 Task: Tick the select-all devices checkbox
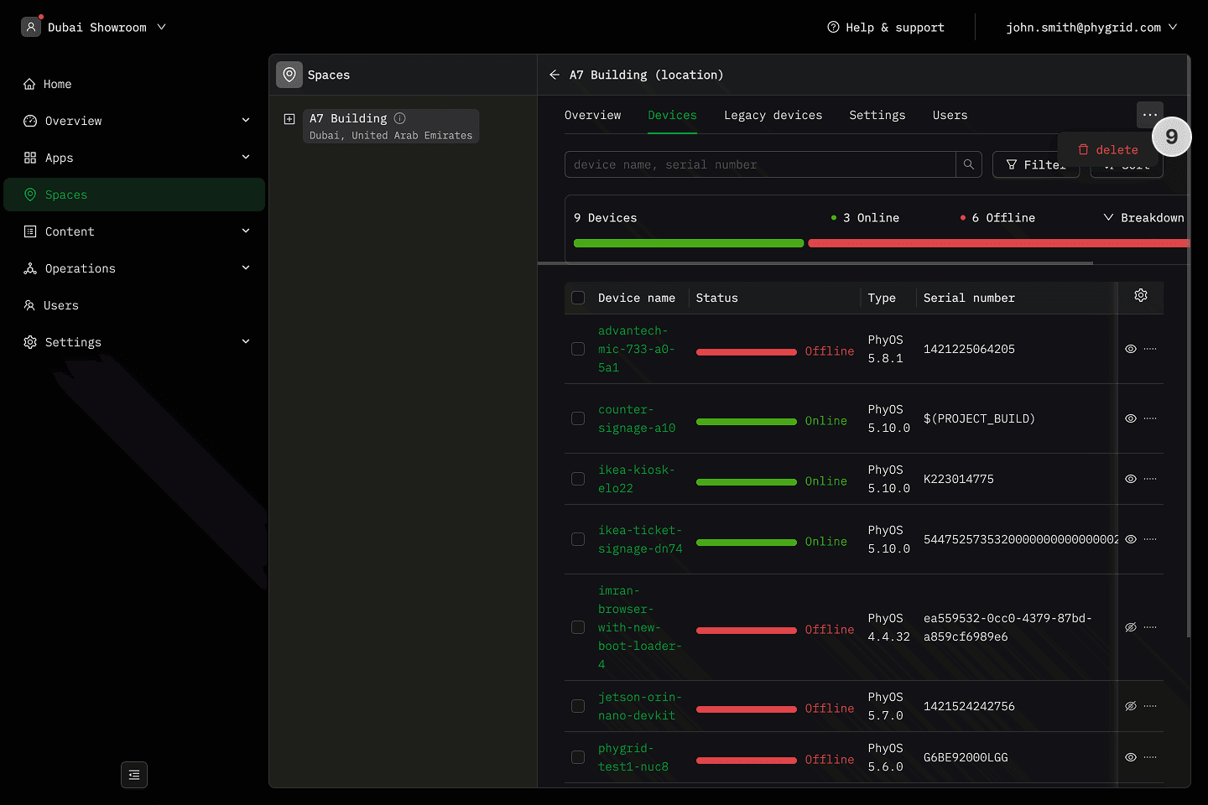pos(578,298)
